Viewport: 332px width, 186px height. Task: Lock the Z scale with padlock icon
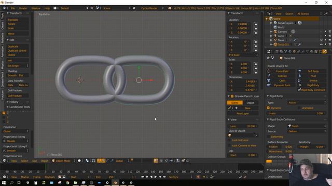pyautogui.click(x=256, y=72)
